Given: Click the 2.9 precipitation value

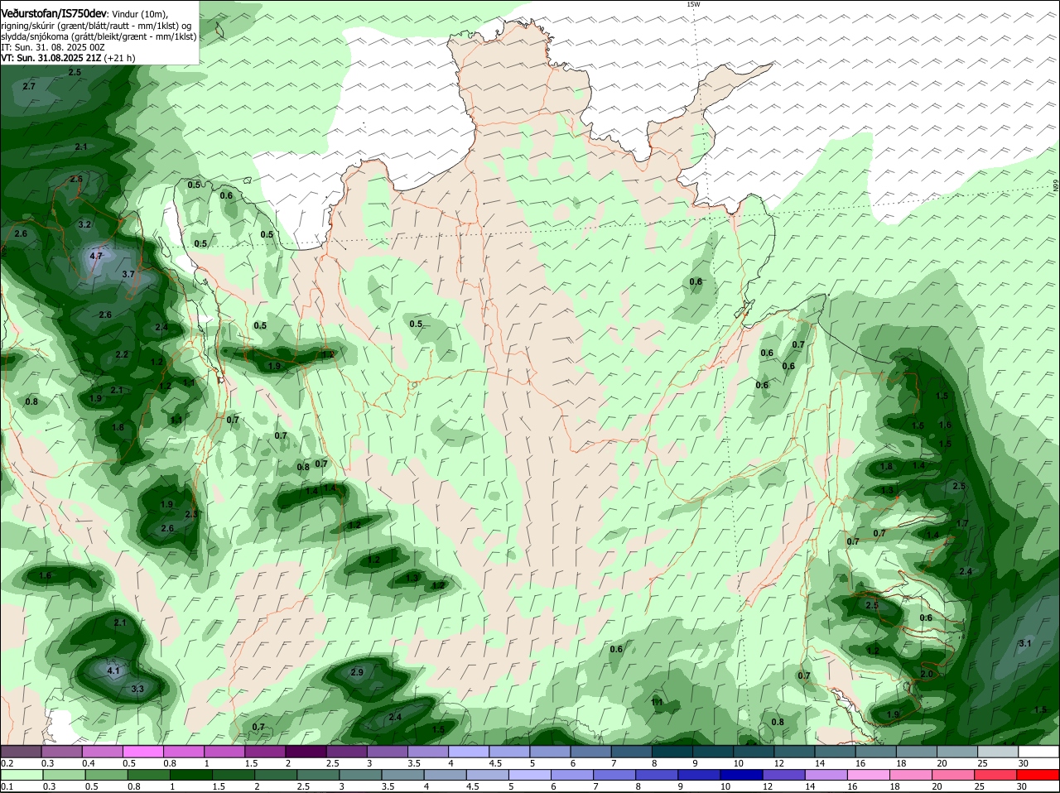Looking at the screenshot, I should [x=357, y=672].
